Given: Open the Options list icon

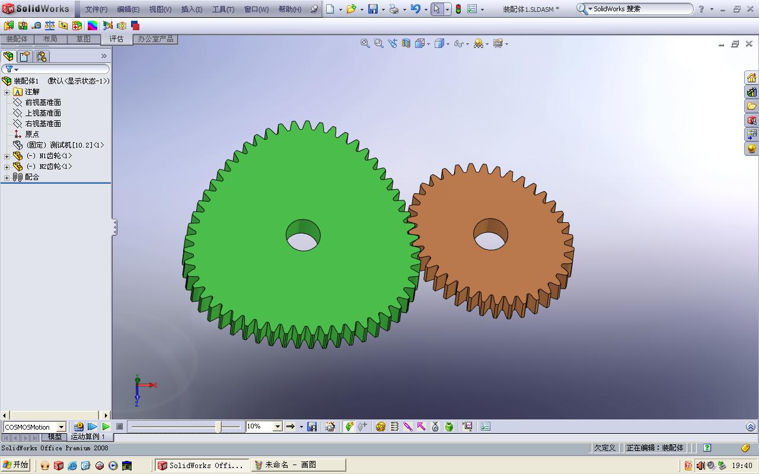Looking at the screenshot, I should pyautogui.click(x=472, y=9).
